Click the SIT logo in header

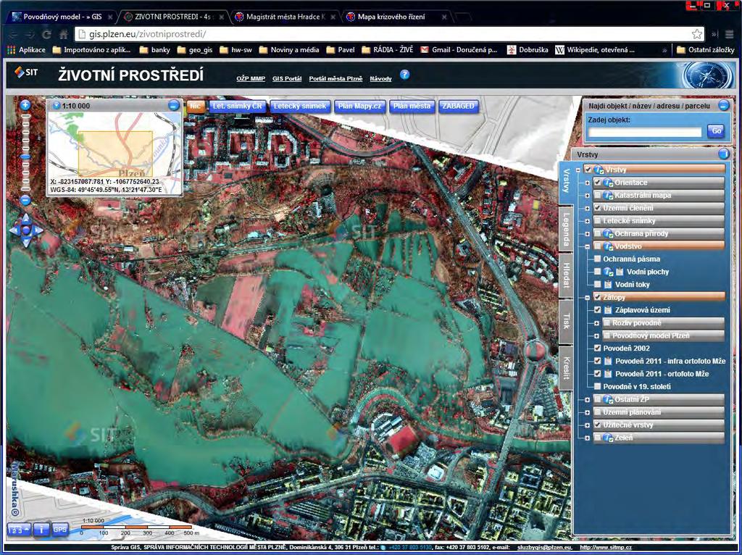click(26, 72)
